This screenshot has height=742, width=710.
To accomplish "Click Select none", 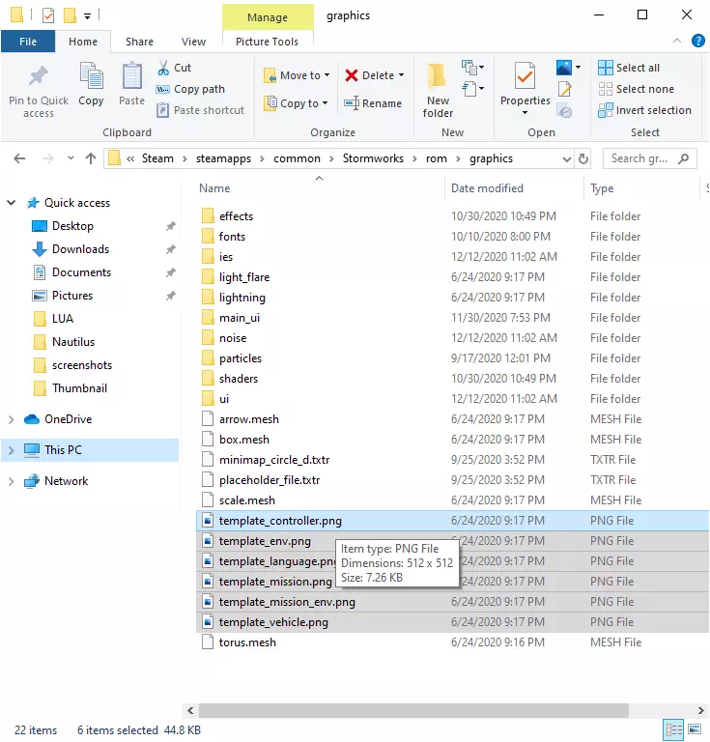I will tap(636, 89).
